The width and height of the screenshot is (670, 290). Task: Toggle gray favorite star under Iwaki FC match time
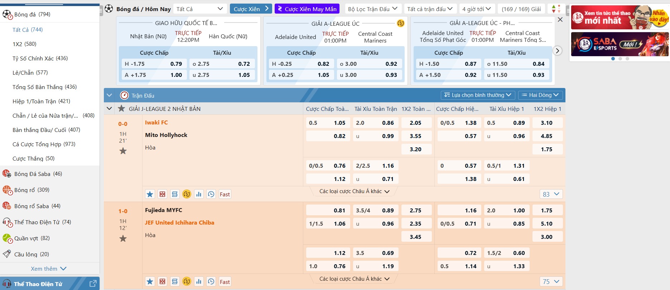(x=123, y=151)
